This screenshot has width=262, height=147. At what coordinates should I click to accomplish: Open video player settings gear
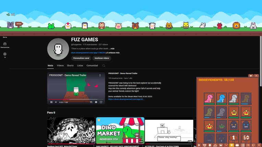(x=96, y=102)
